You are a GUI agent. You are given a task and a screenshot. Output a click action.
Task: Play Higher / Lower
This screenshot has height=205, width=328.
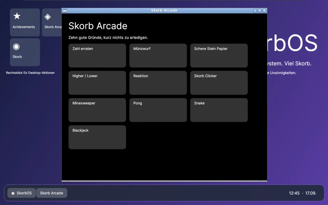(x=97, y=83)
